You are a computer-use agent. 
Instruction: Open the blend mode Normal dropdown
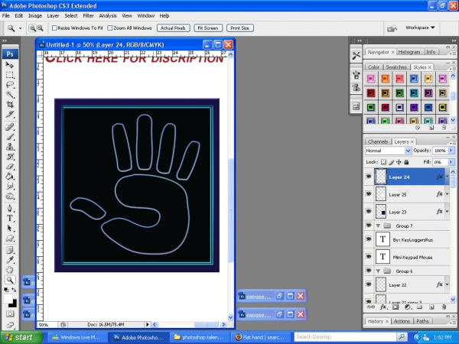[x=388, y=151]
